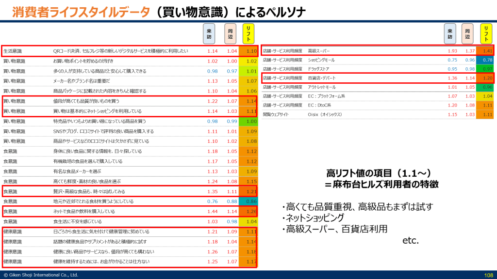Click the blue lift cell 0.78 for ショッピングモール

click(x=485, y=60)
